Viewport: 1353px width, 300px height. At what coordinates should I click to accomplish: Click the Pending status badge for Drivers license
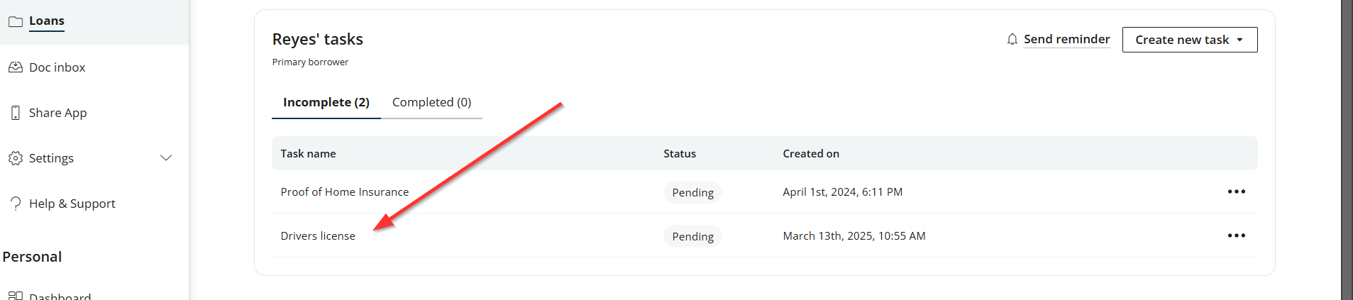coord(692,236)
